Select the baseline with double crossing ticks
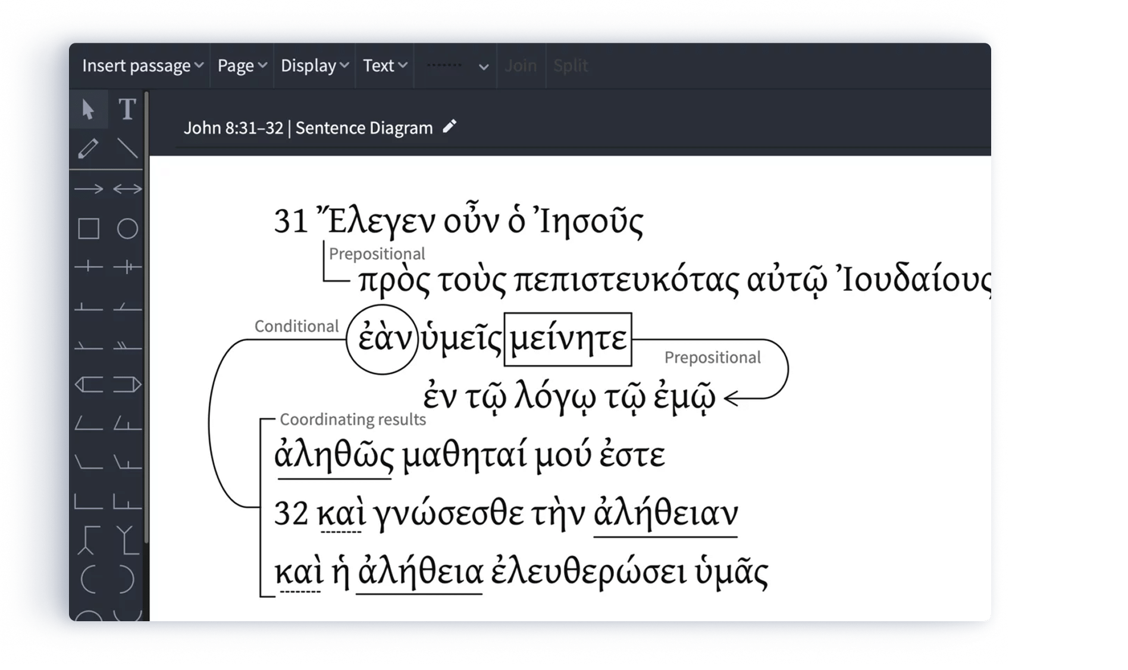This screenshot has width=1128, height=670. coord(127,266)
